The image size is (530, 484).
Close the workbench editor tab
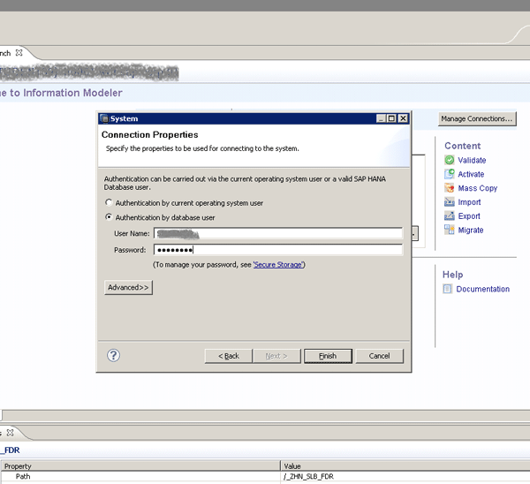[19, 53]
